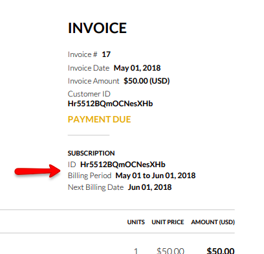Select the Next Billing Date Jun 01, 2018
264x254 pixels.
149,187
